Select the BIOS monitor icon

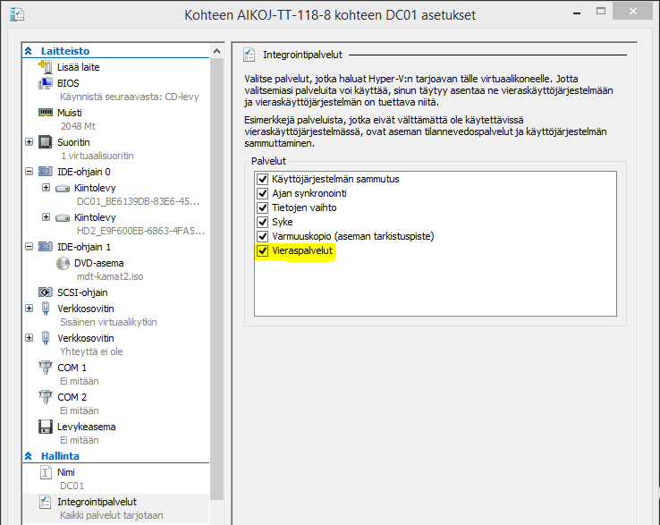[45, 83]
